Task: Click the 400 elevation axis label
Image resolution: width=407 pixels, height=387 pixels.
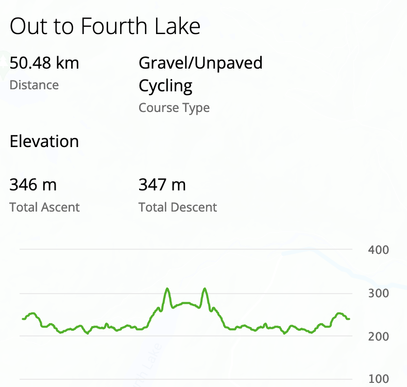Action: [x=379, y=250]
